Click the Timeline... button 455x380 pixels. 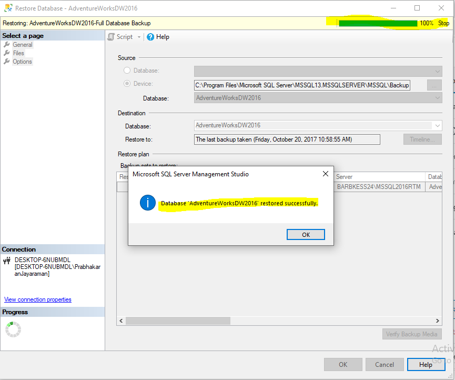click(x=422, y=139)
